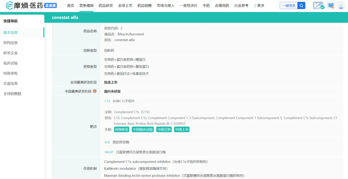This screenshot has height=179, width=348.
Task: Click the 中国临床试验 tag button
Action: (142, 129)
